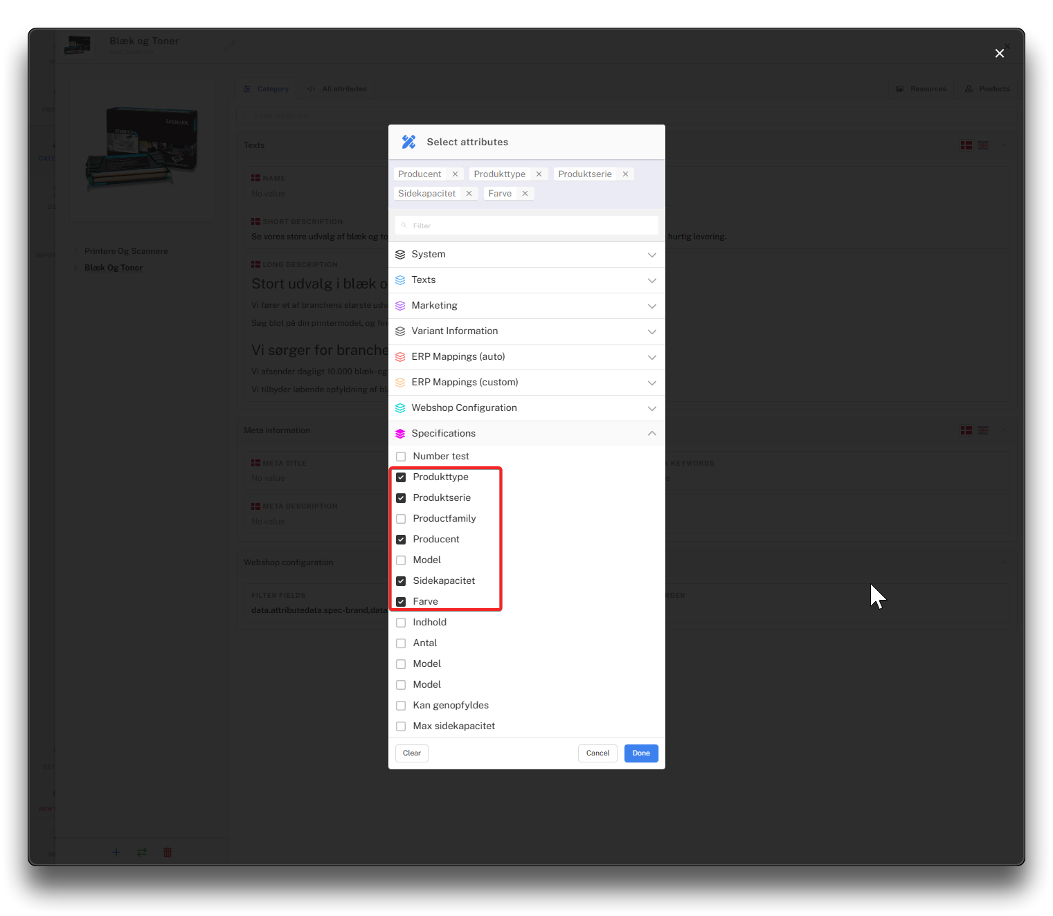Check the Number test checkbox
Image resolution: width=1053 pixels, height=916 pixels.
point(401,457)
